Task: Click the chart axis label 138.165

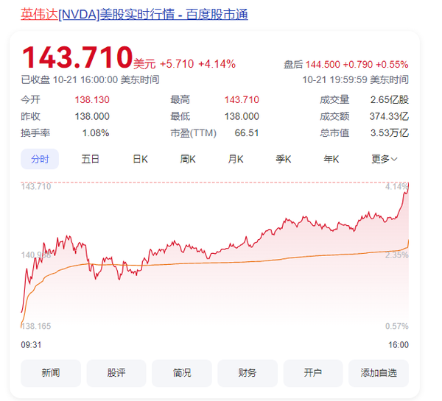Action: (x=36, y=326)
